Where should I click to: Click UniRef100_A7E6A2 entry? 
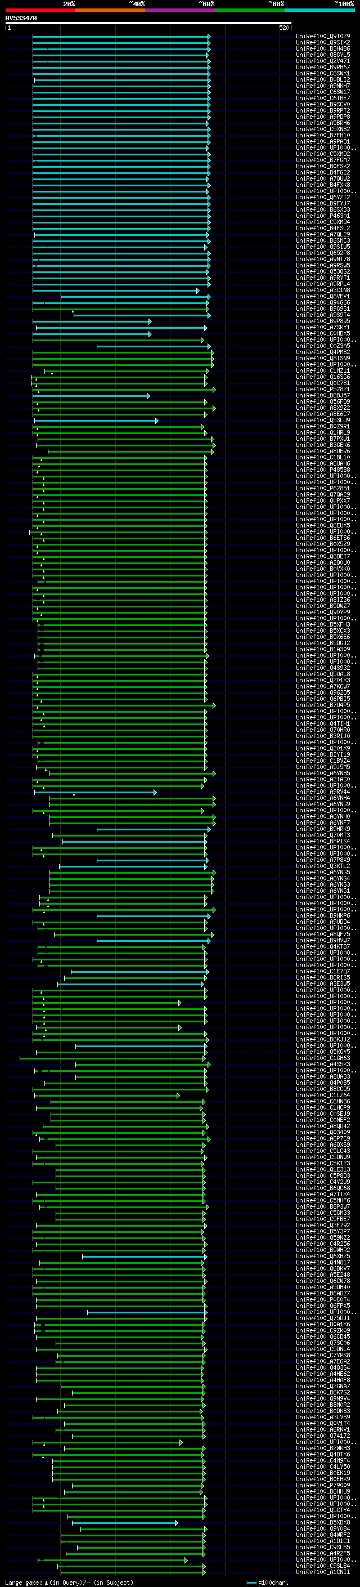(323, 1361)
